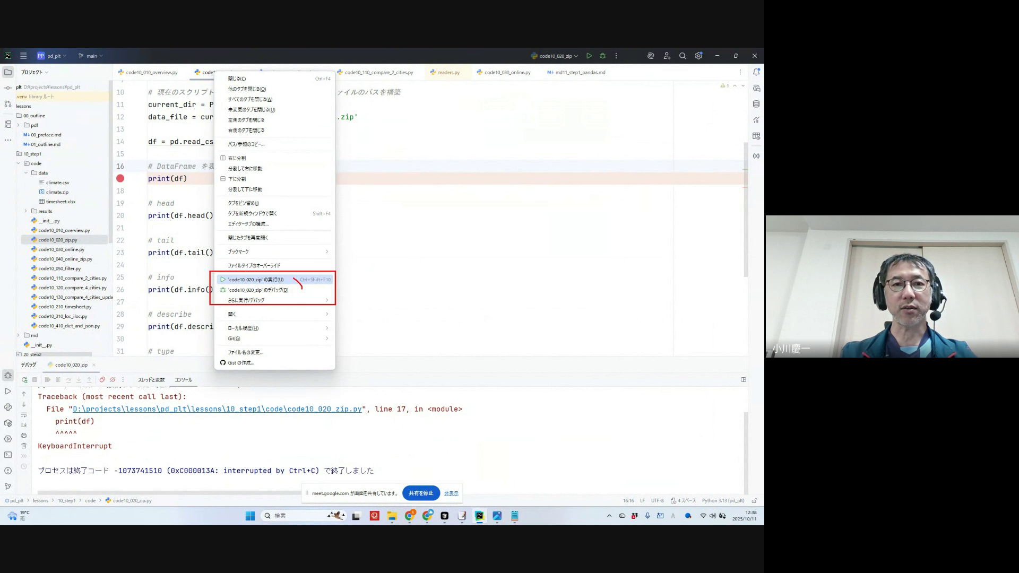Toggle soft-wrap in the console output
This screenshot has width=1019, height=573.
(24, 415)
